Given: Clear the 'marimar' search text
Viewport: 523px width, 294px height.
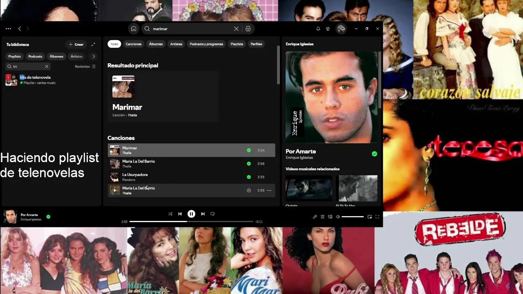Looking at the screenshot, I should [236, 29].
